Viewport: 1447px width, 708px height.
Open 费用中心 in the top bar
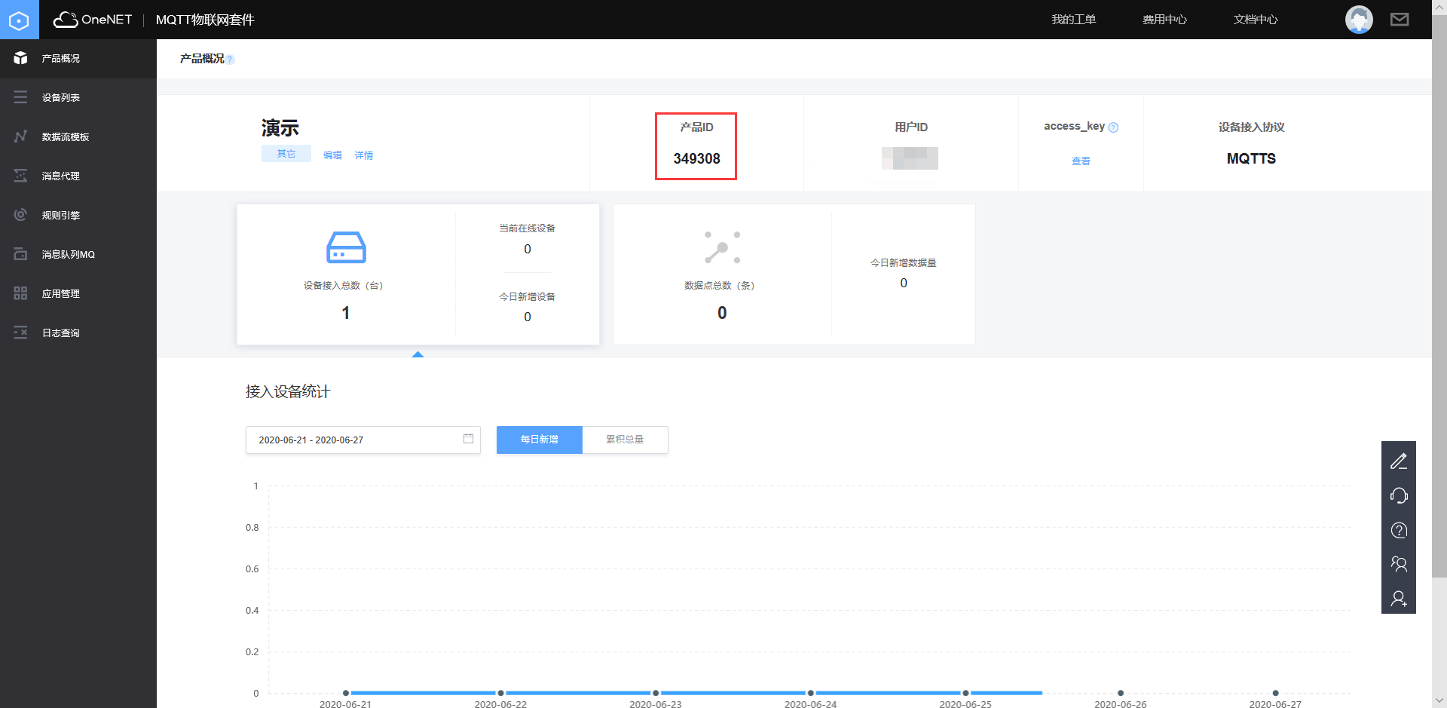coord(1164,20)
